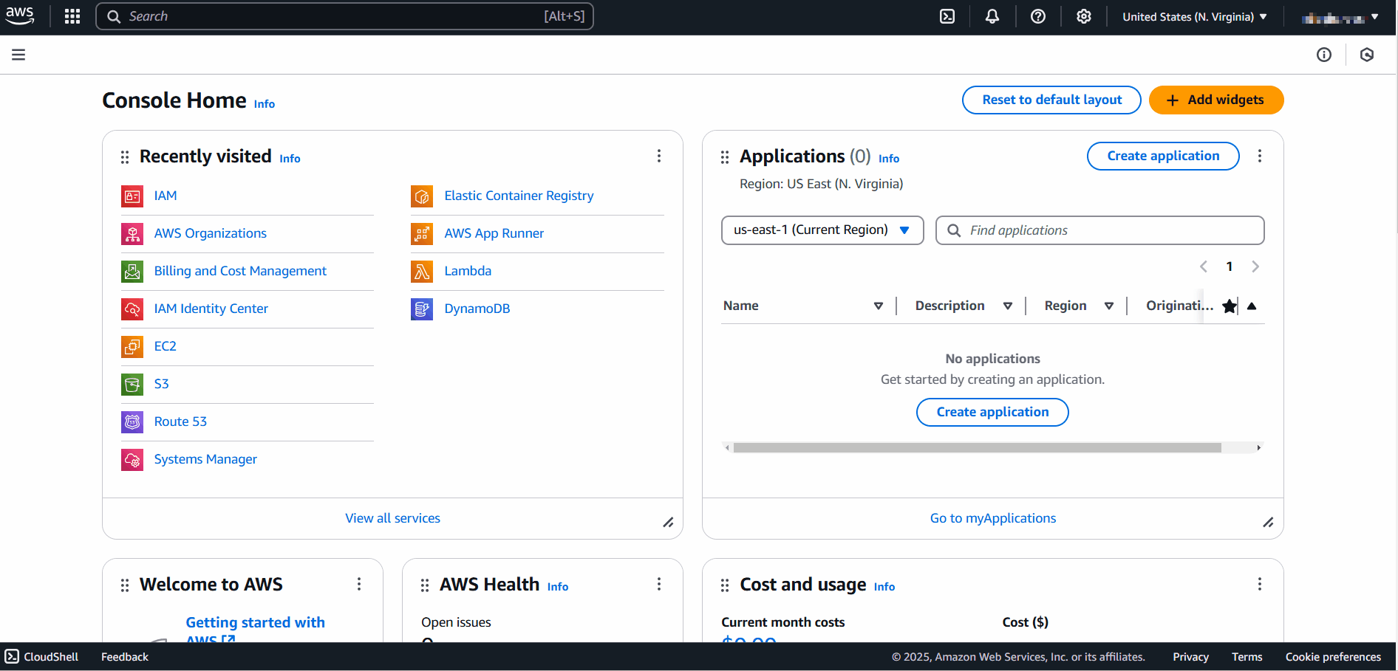The height and width of the screenshot is (671, 1398).
Task: Click the S3 bucket icon
Action: [x=132, y=385]
